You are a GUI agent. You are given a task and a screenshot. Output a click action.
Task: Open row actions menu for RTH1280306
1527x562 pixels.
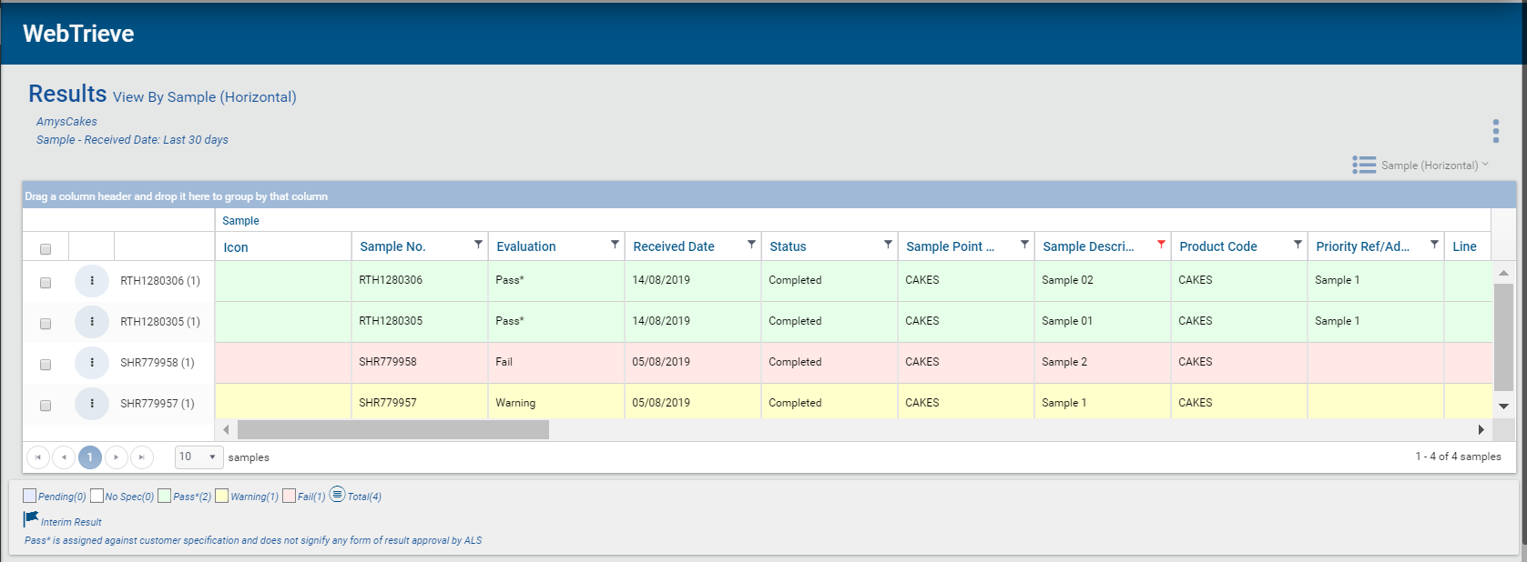click(92, 281)
